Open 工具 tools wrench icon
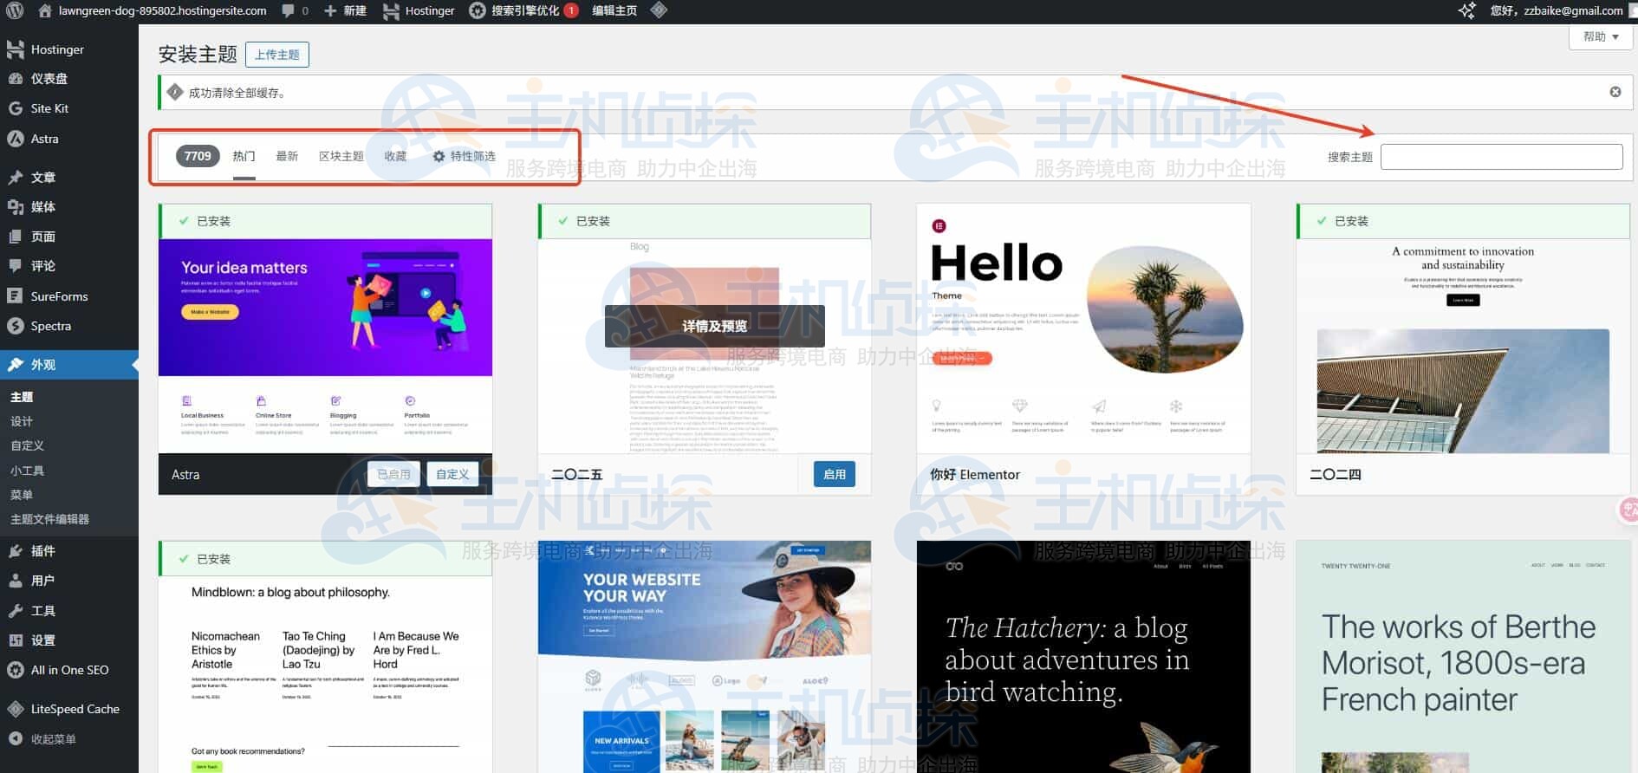The width and height of the screenshot is (1638, 773). pos(16,610)
